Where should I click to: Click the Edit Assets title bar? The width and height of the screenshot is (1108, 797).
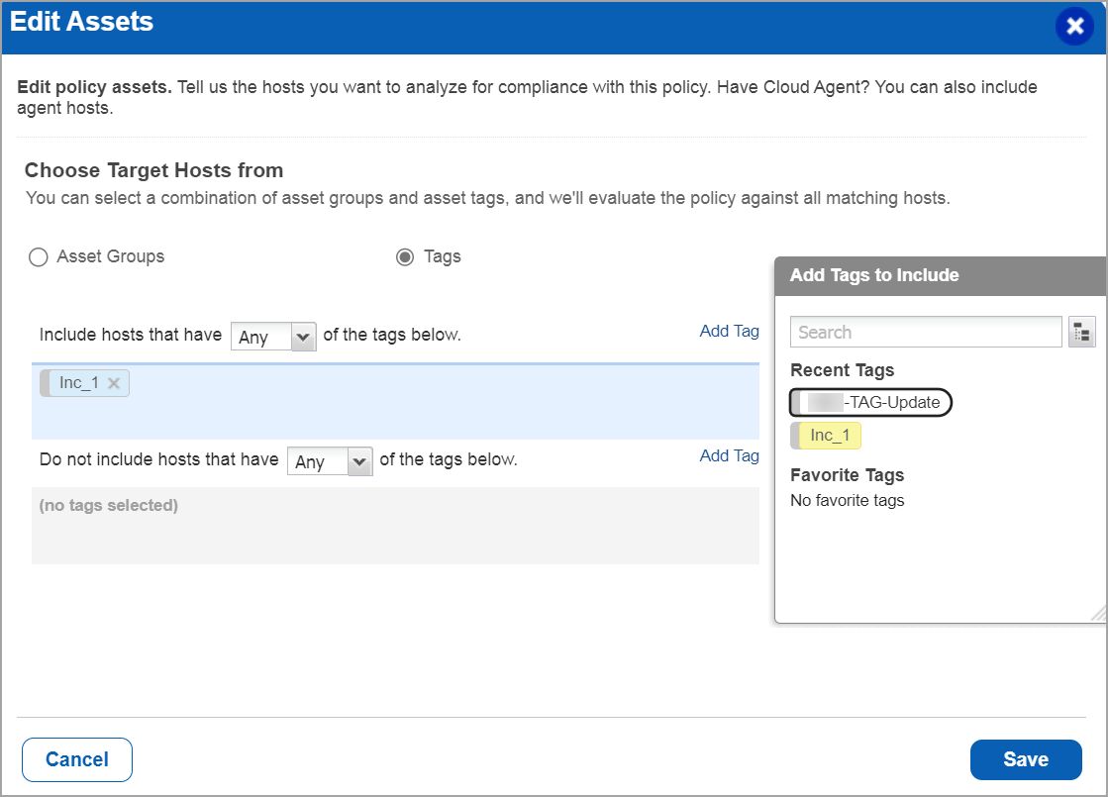click(x=495, y=27)
